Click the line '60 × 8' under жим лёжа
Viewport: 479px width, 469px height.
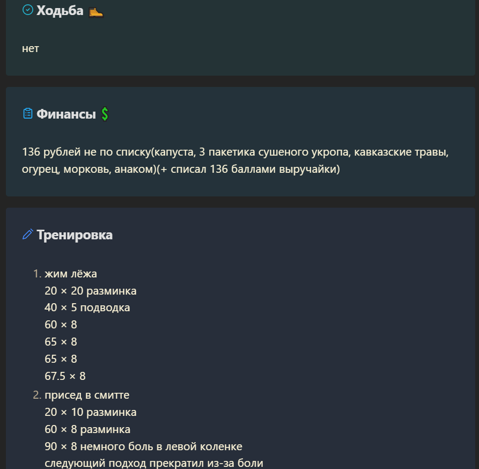tap(61, 325)
